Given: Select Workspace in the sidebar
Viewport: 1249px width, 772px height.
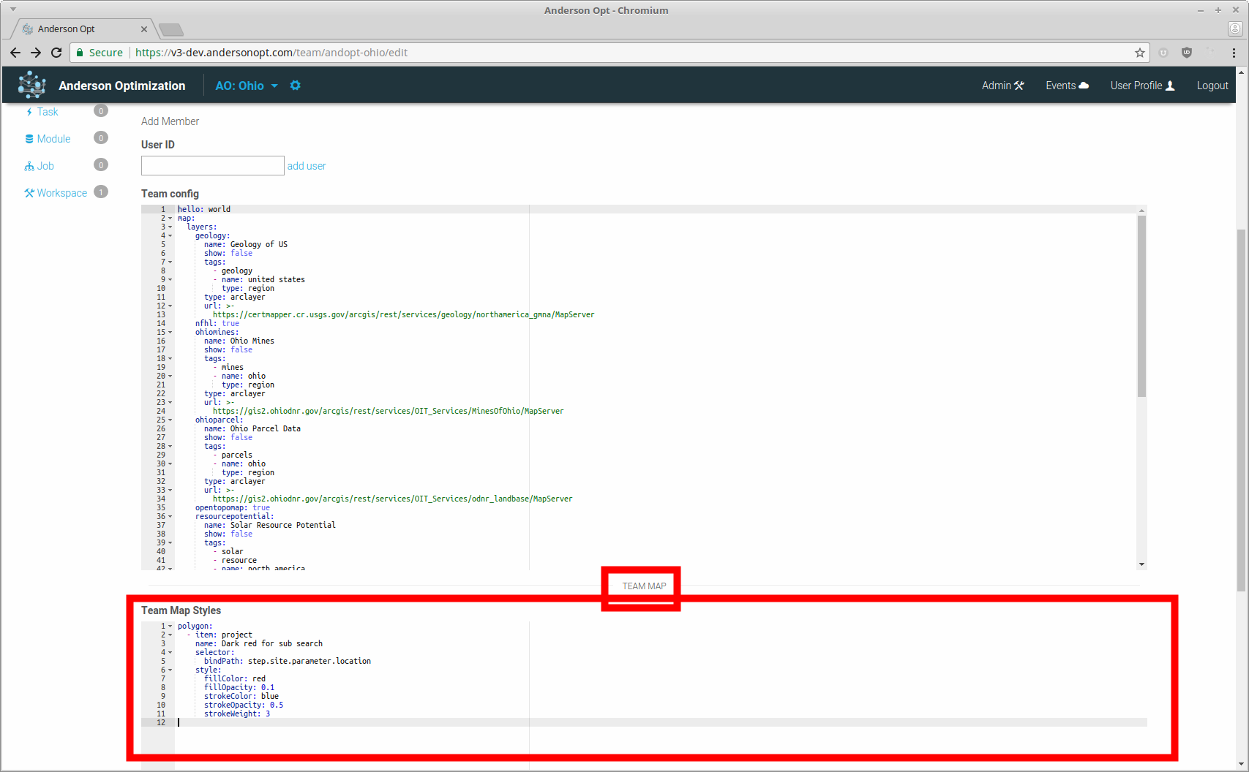Looking at the screenshot, I should click(61, 193).
